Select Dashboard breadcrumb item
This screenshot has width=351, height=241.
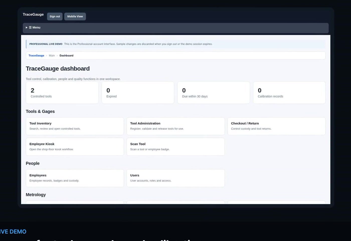point(66,56)
